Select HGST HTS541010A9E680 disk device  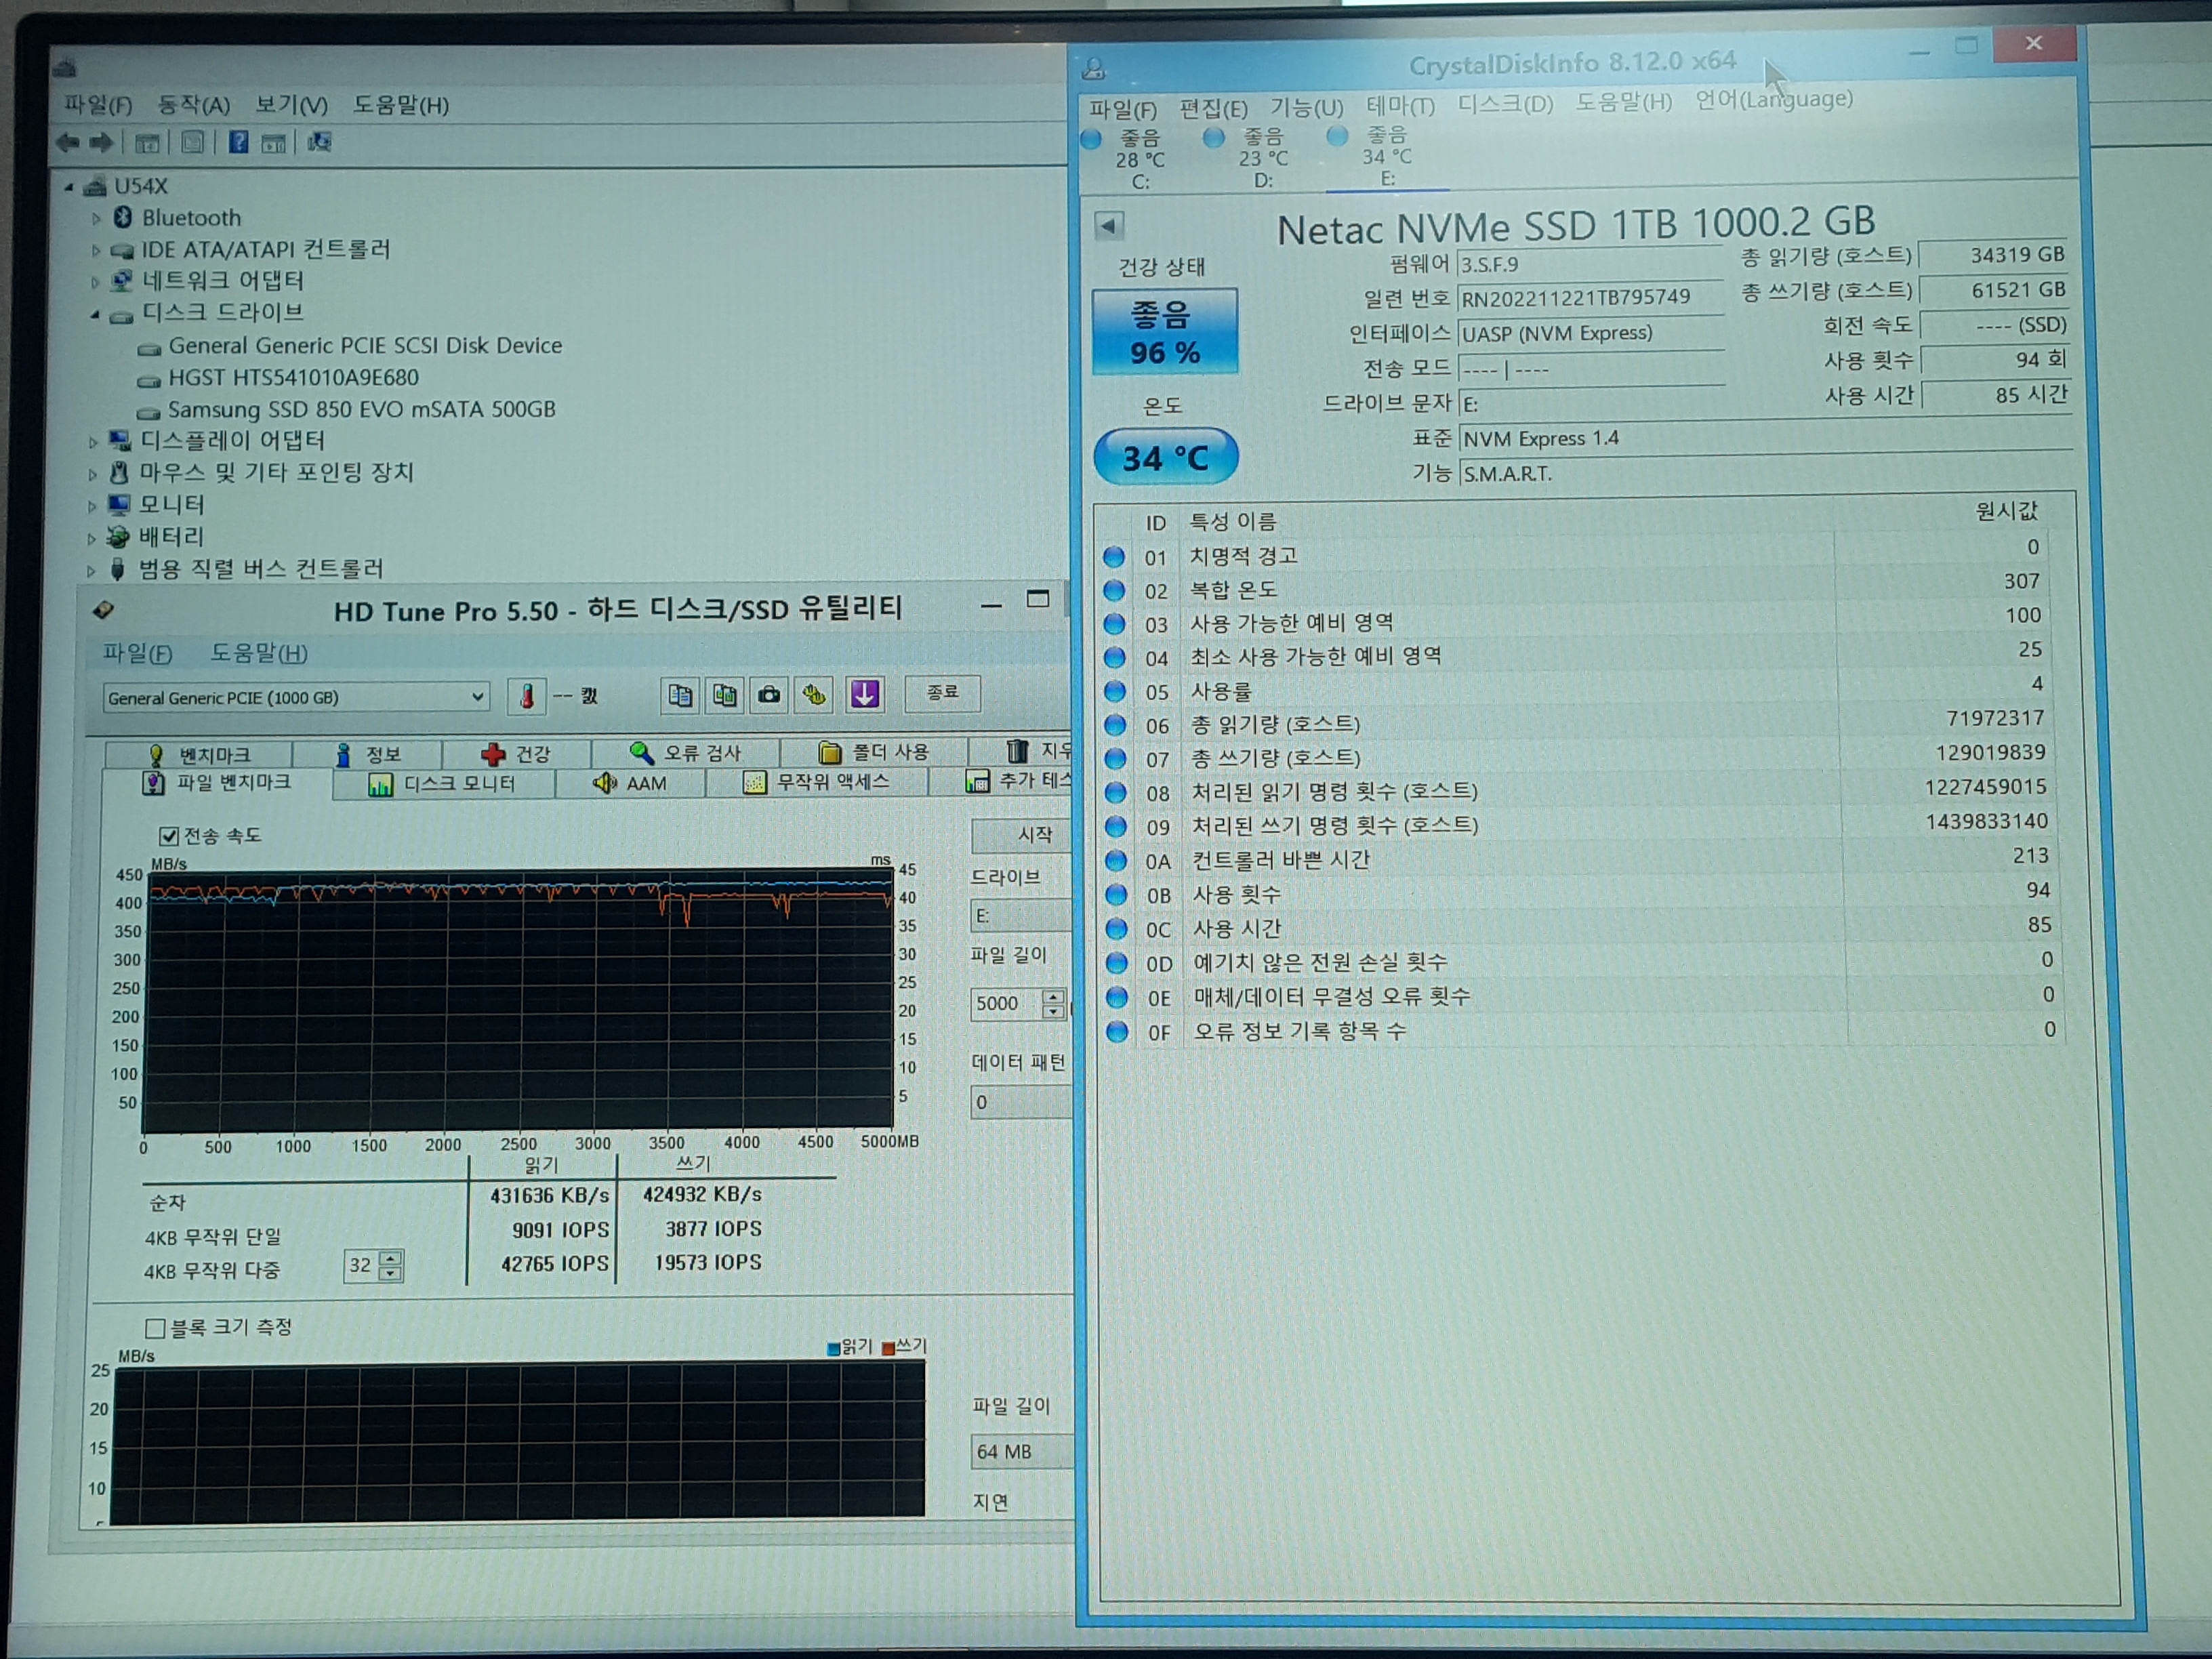(293, 378)
